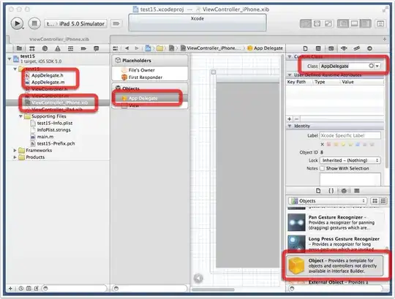The width and height of the screenshot is (395, 299).
Task: Pick the blue label color swatch
Action: (x=358, y=145)
